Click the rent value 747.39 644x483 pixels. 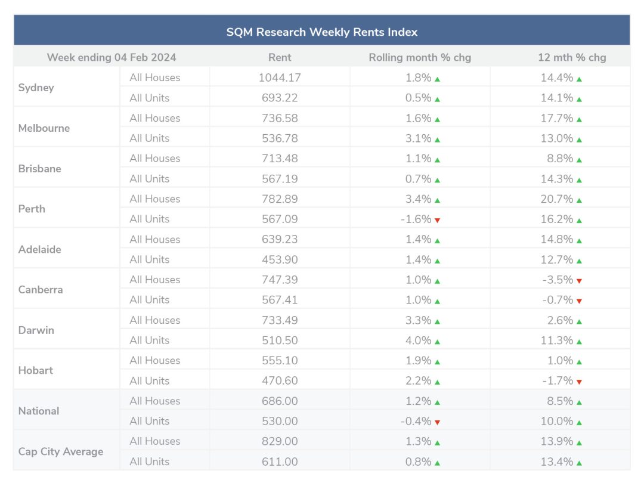click(280, 280)
